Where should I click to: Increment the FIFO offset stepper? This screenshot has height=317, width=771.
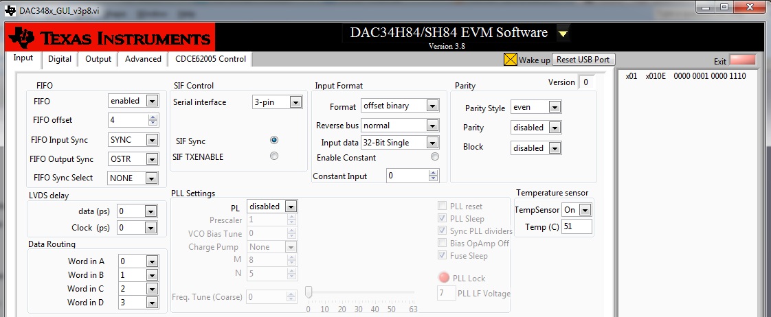[x=153, y=117]
